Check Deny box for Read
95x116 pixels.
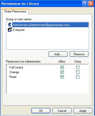click(x=78, y=77)
